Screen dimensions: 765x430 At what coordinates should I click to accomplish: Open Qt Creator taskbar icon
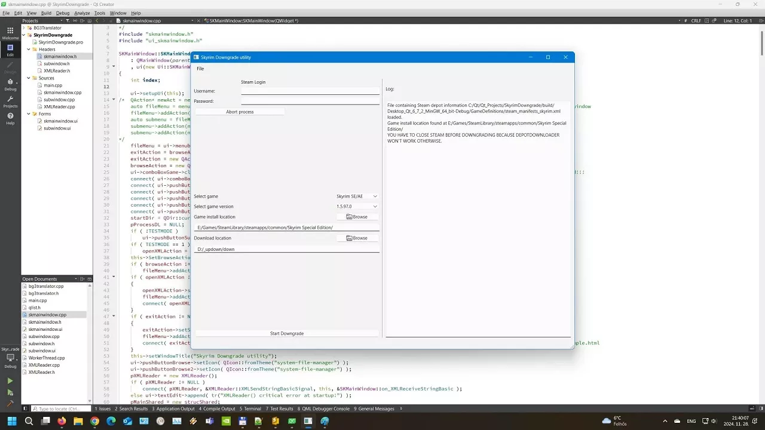tap(292, 421)
